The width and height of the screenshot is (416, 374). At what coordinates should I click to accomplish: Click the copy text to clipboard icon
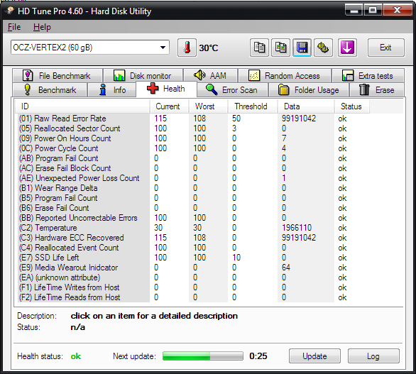tap(259, 48)
